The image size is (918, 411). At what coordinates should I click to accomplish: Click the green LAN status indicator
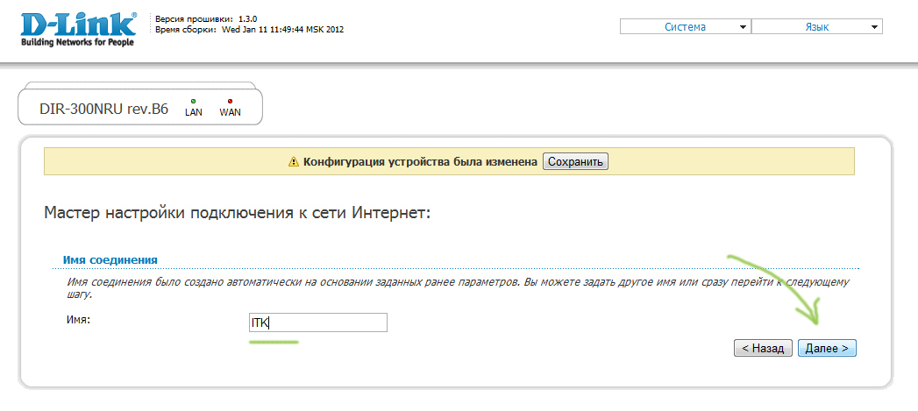[x=193, y=102]
